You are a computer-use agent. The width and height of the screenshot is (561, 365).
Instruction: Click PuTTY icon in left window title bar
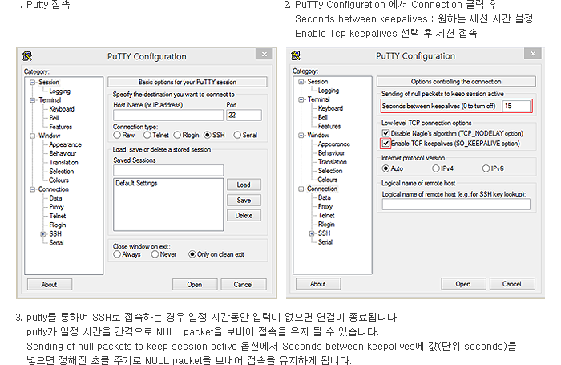click(27, 56)
